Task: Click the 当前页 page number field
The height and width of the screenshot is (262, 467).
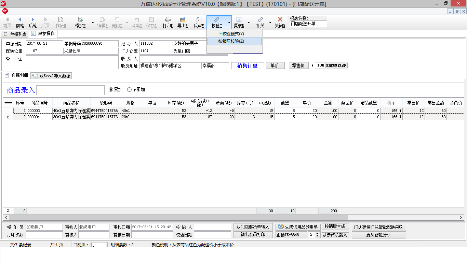Action: [99, 245]
